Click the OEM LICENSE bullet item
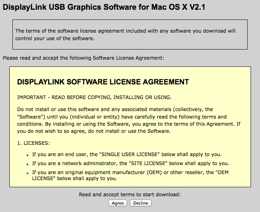Screen dimensions: 260x212 130,175
